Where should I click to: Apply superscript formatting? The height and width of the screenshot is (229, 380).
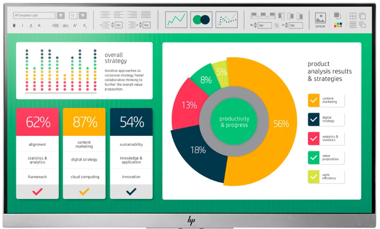click(x=75, y=25)
